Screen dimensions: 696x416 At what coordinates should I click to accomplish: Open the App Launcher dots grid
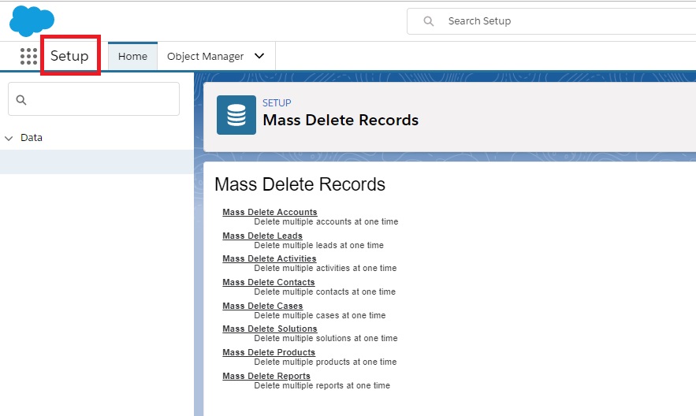pos(28,56)
